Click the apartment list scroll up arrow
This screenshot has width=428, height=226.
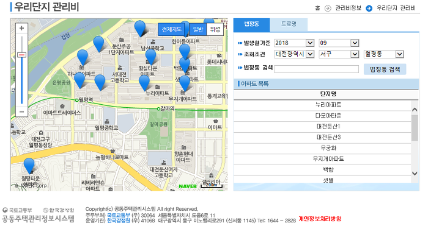415,110
